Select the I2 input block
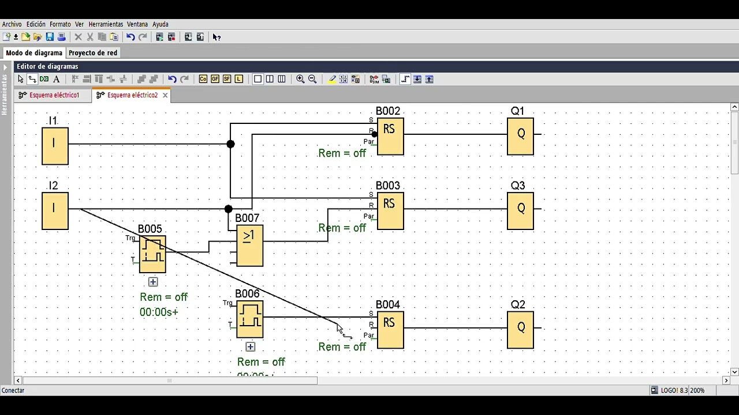739x415 pixels. [x=55, y=211]
